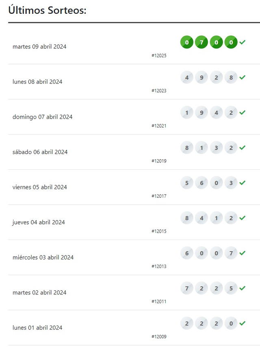Viewport: 260px width, 348px height.
Task: Open the lunes 08 abril 2024 draw
Action: click(x=37, y=82)
